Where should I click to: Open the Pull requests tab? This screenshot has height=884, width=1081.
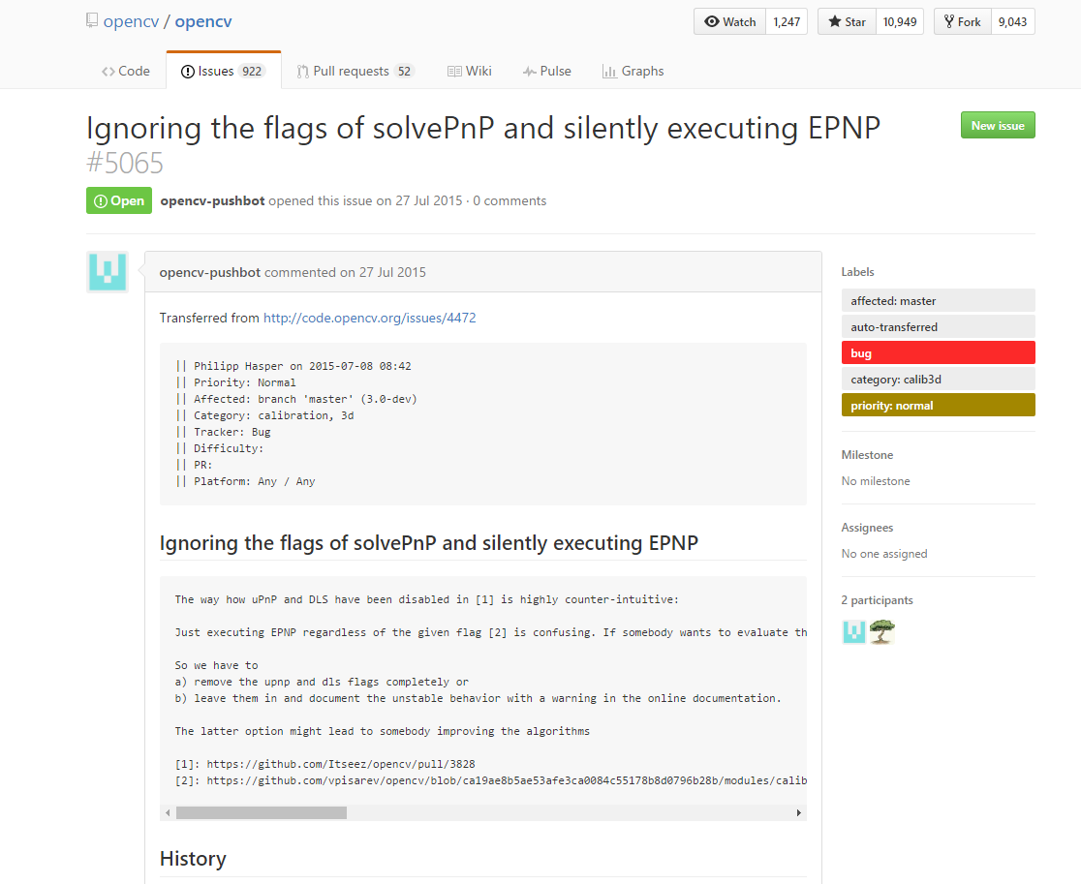pos(355,71)
